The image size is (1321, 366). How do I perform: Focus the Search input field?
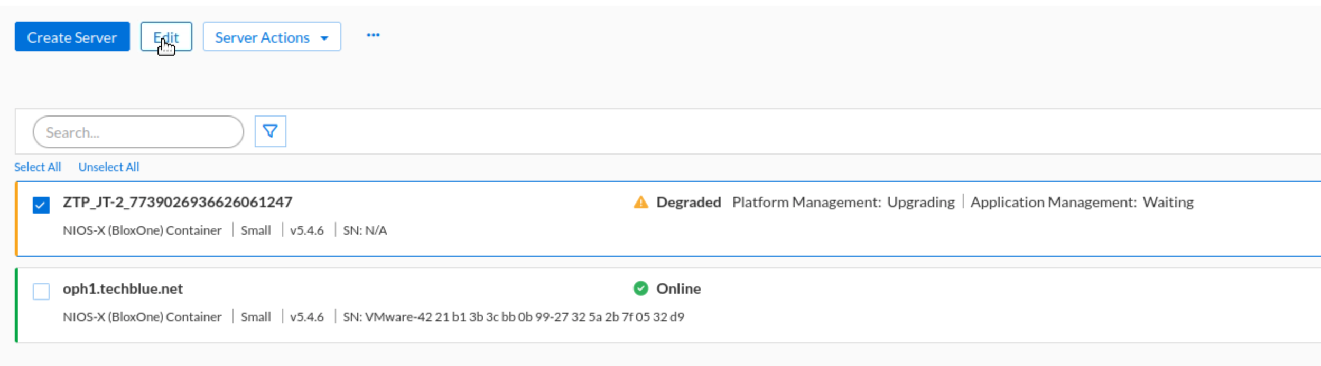pyautogui.click(x=138, y=132)
